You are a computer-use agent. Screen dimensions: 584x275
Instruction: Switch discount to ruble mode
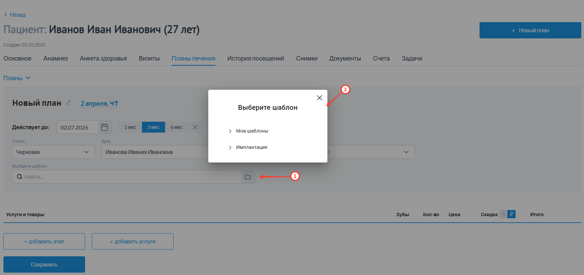pos(512,214)
